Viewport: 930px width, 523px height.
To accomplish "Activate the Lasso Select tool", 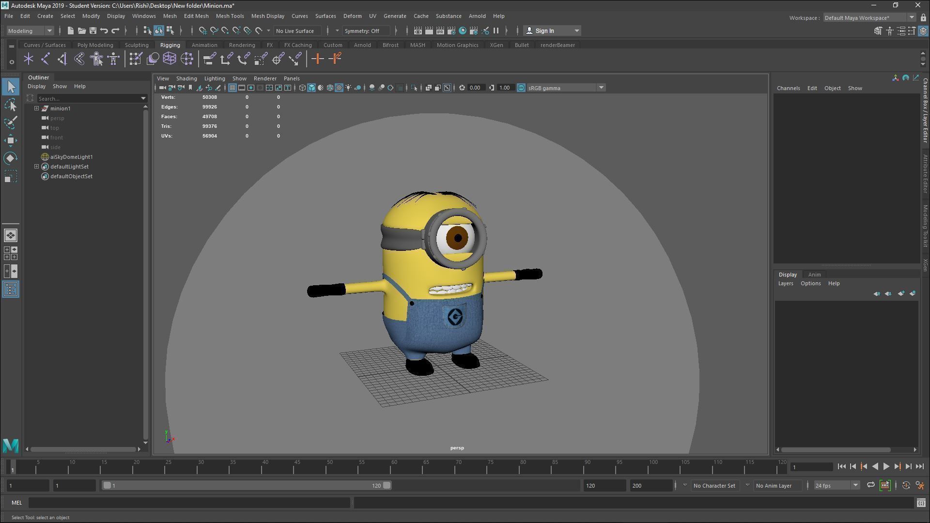I will [x=11, y=105].
